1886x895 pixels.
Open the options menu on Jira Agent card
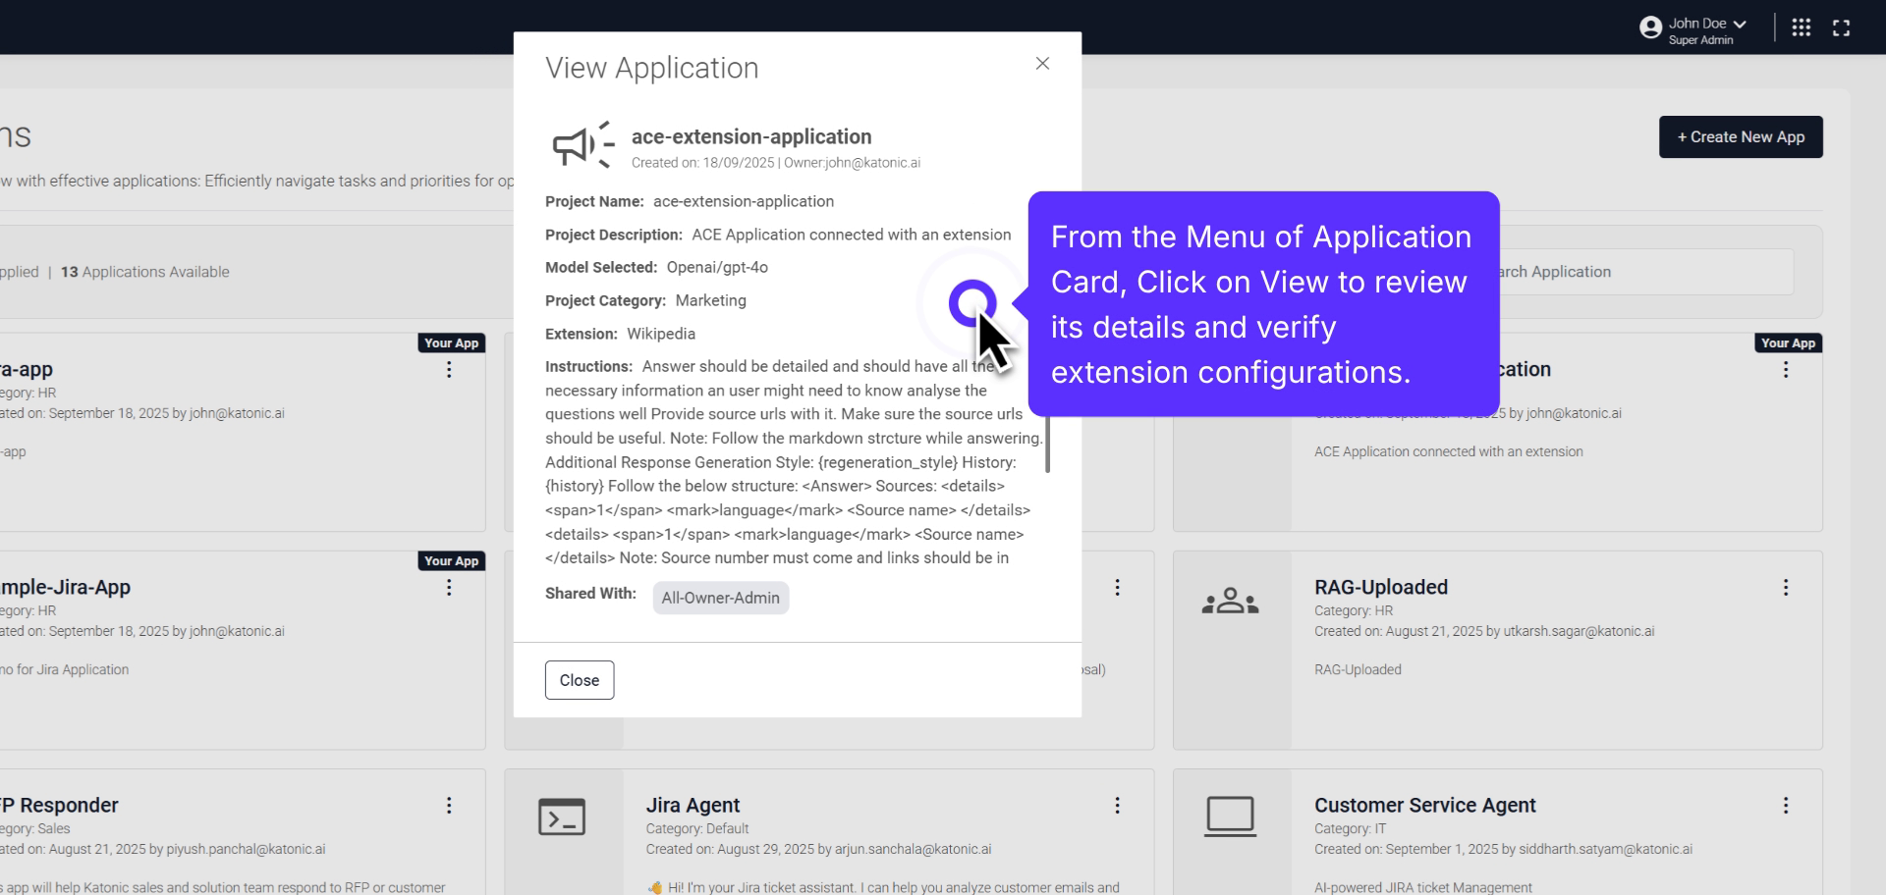[1117, 805]
